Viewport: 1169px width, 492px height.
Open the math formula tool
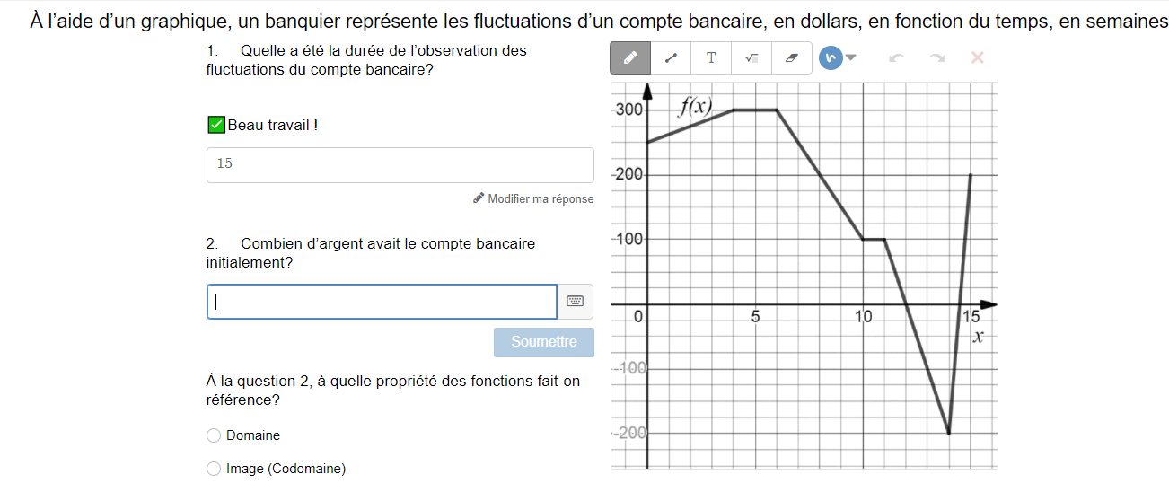(x=751, y=58)
